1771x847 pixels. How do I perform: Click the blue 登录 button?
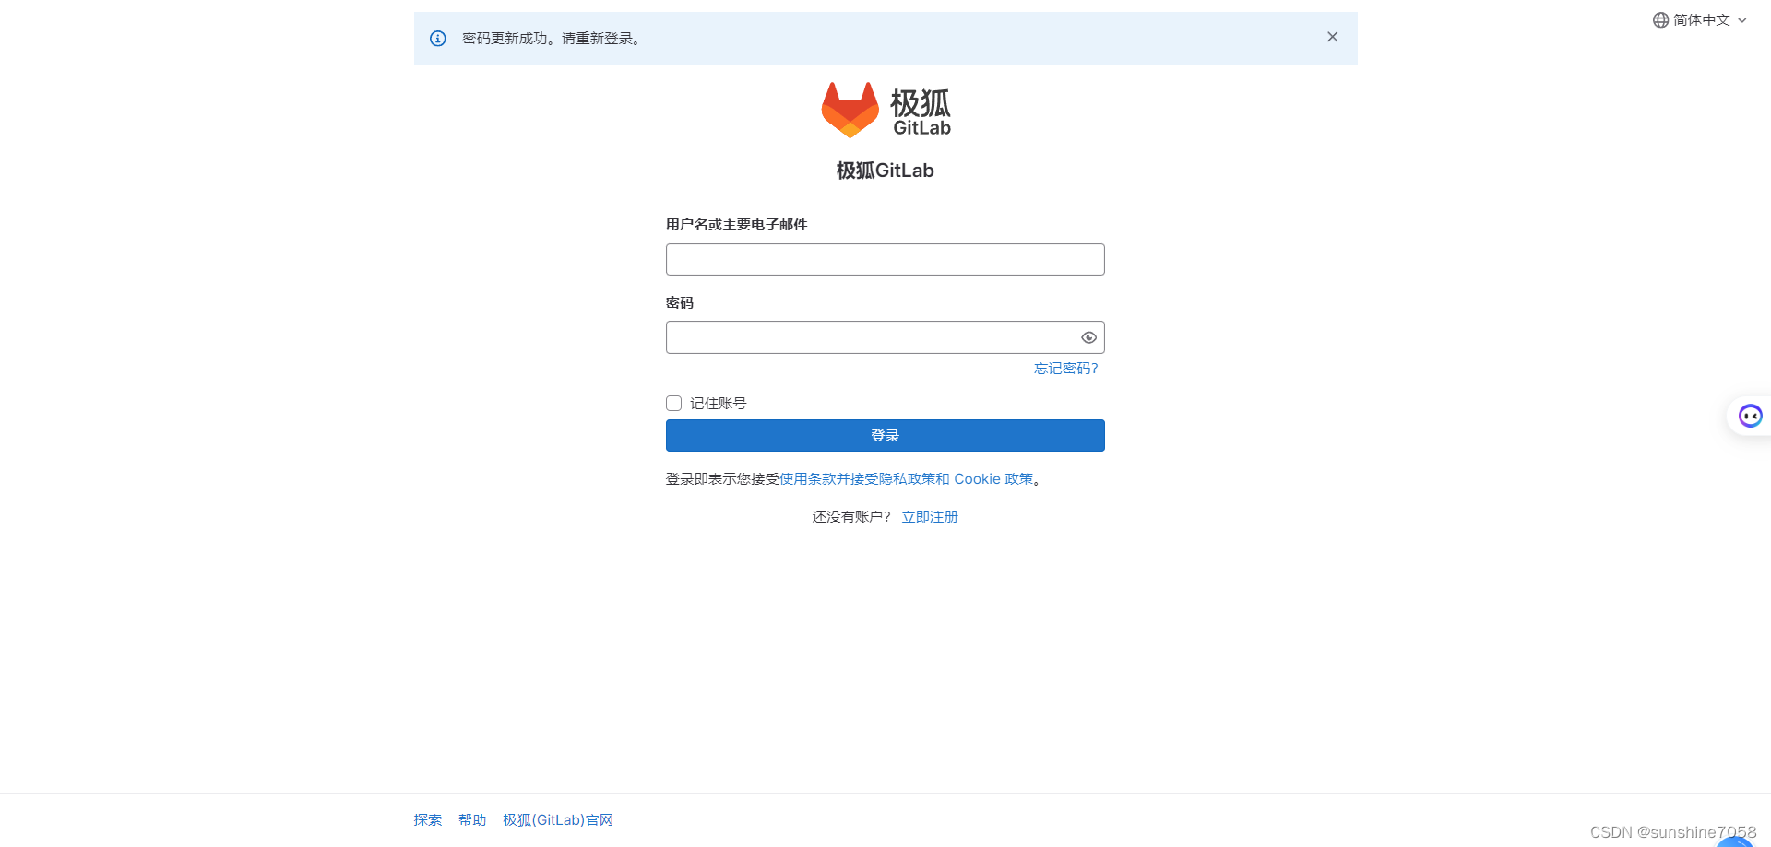pos(885,436)
